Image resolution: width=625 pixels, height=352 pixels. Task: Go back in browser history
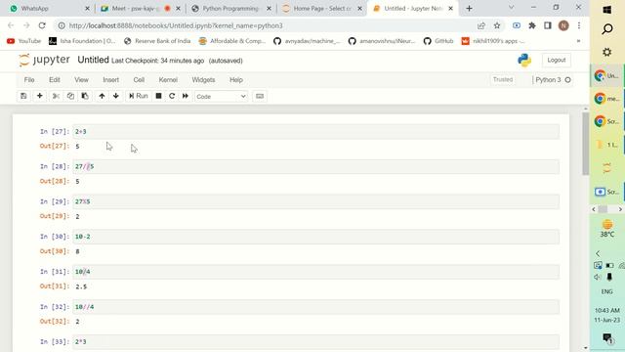click(x=11, y=25)
